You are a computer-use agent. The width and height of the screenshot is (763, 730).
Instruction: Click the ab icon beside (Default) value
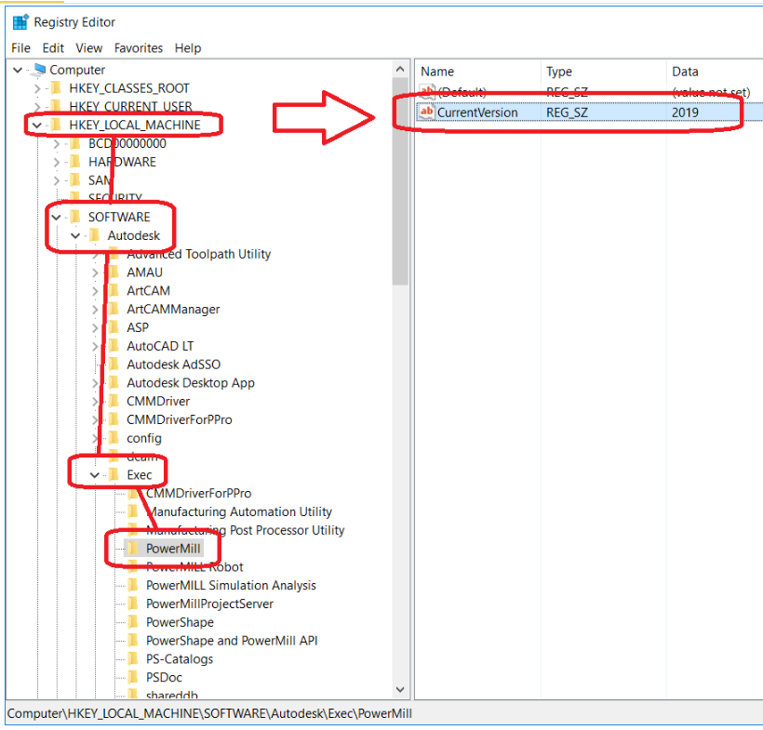(425, 91)
